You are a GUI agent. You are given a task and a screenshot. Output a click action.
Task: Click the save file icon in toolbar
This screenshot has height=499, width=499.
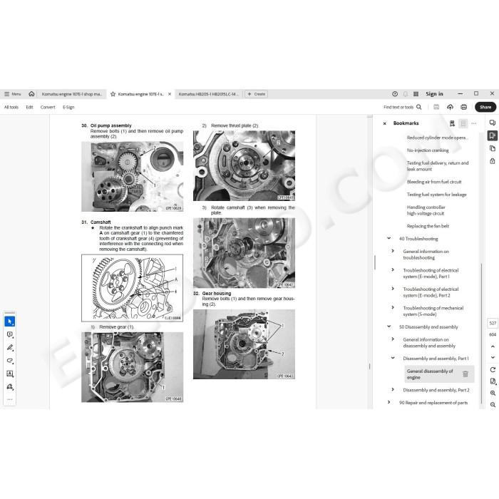[436, 107]
